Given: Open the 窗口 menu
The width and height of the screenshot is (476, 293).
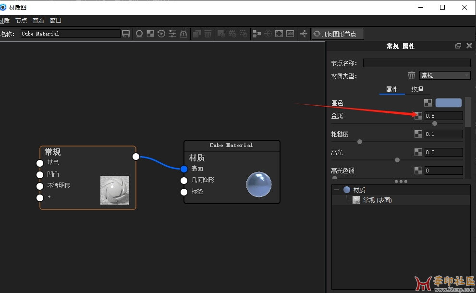Looking at the screenshot, I should (56, 20).
